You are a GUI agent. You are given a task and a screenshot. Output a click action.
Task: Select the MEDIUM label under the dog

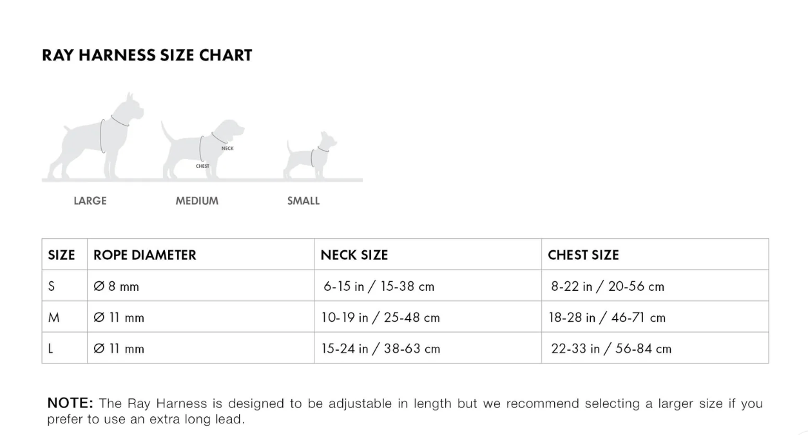pos(197,201)
